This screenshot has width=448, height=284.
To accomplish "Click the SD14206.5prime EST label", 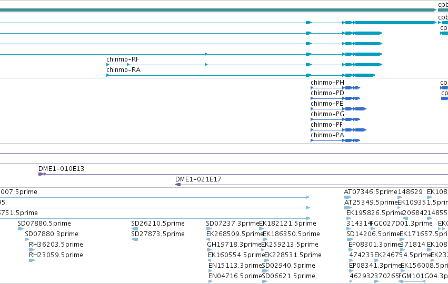I will 373,234.
